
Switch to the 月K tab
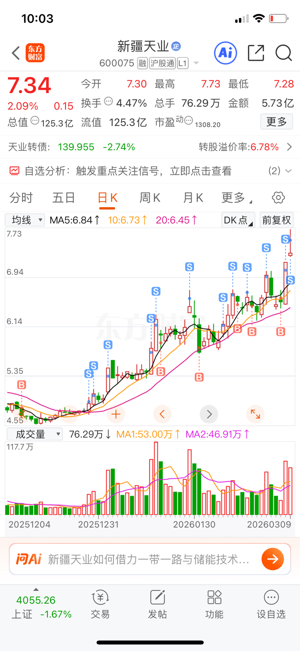tap(193, 198)
